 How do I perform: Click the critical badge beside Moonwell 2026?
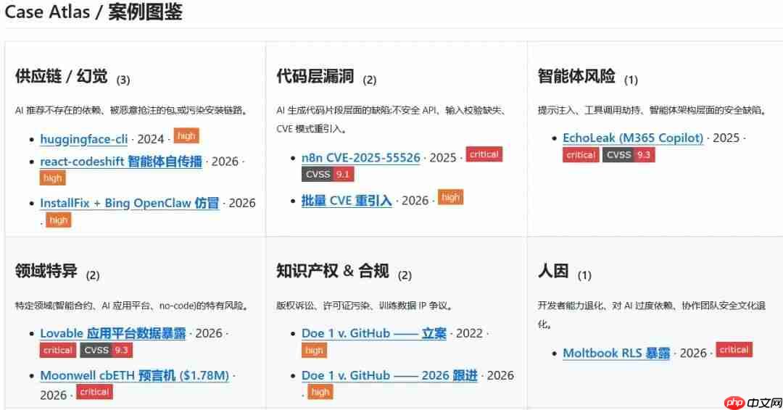(x=94, y=392)
